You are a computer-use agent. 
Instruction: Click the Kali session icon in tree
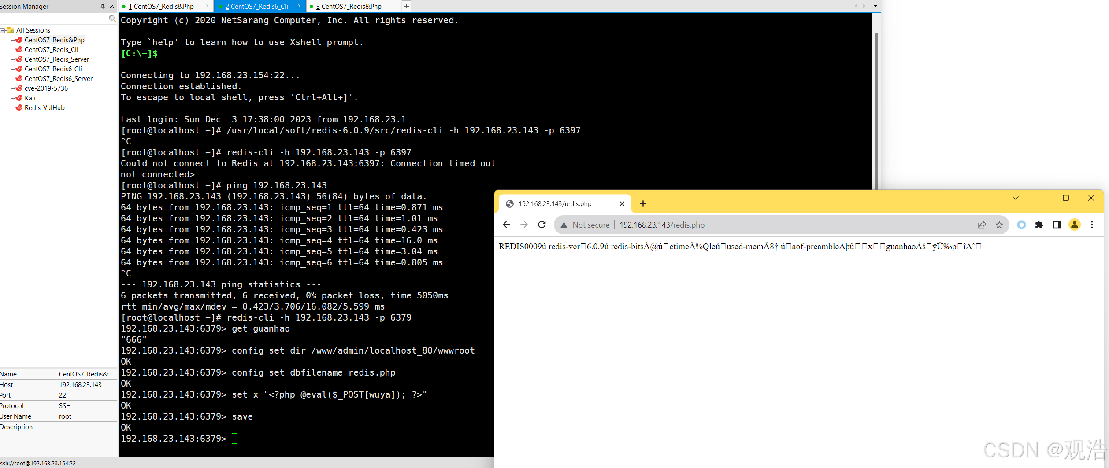coord(19,98)
